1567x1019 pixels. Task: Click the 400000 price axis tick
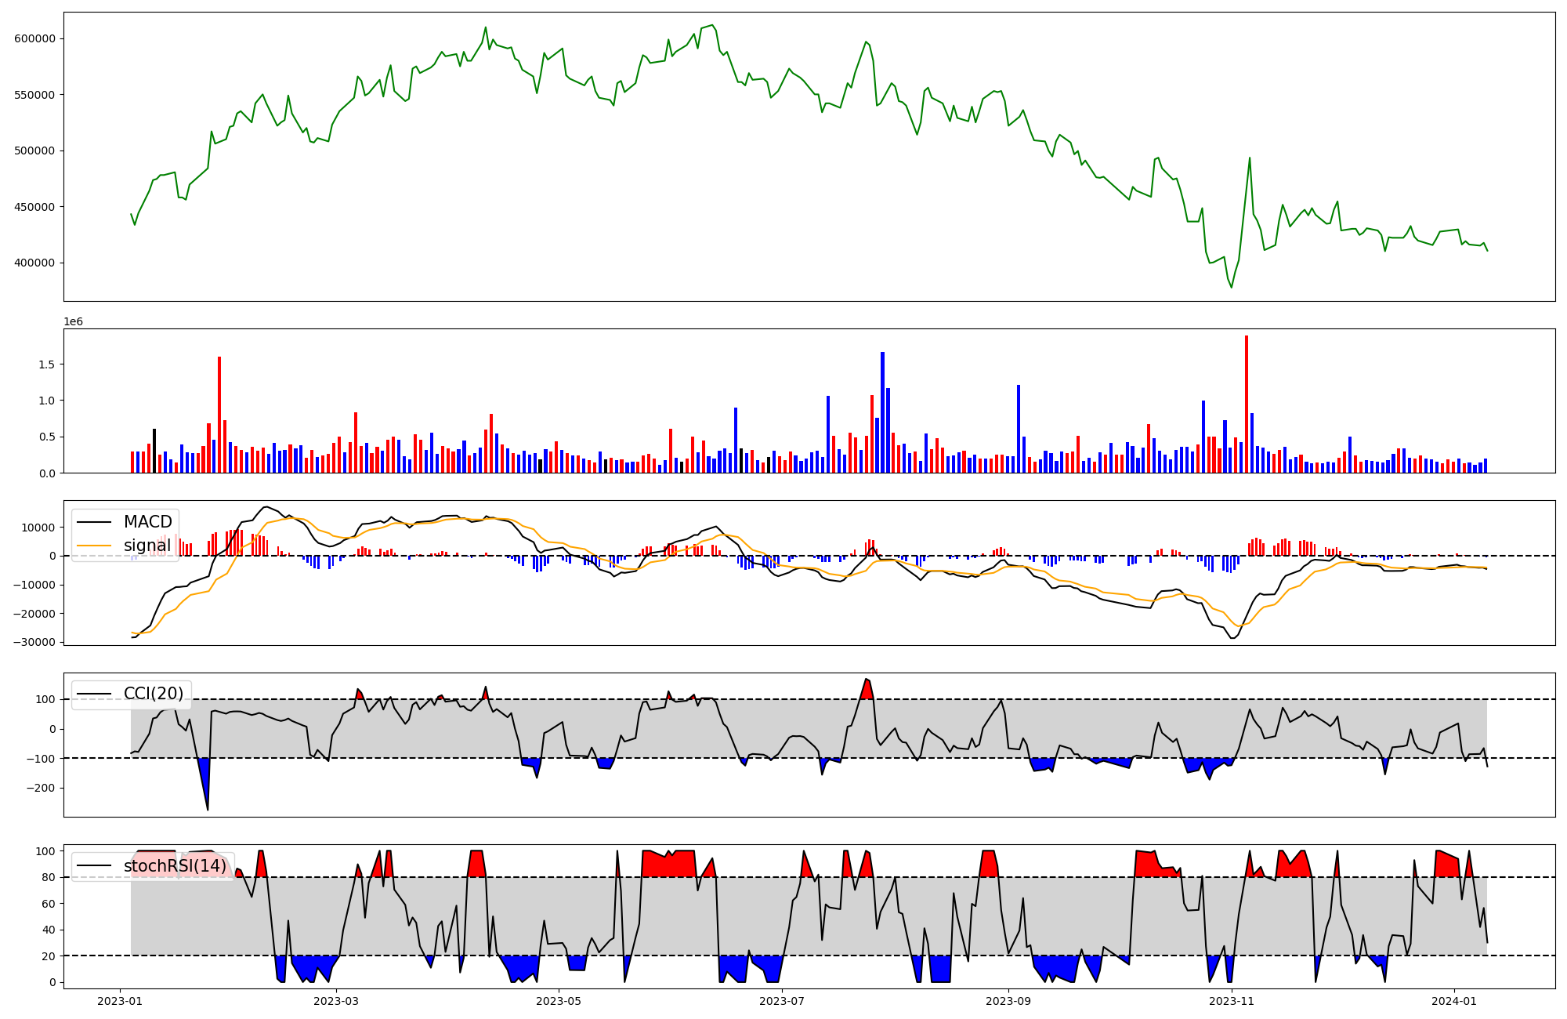tap(34, 263)
